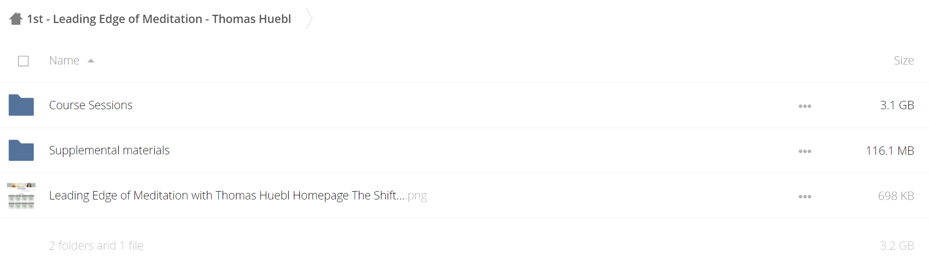Open more actions for Course Sessions
929x269 pixels.
coord(805,106)
